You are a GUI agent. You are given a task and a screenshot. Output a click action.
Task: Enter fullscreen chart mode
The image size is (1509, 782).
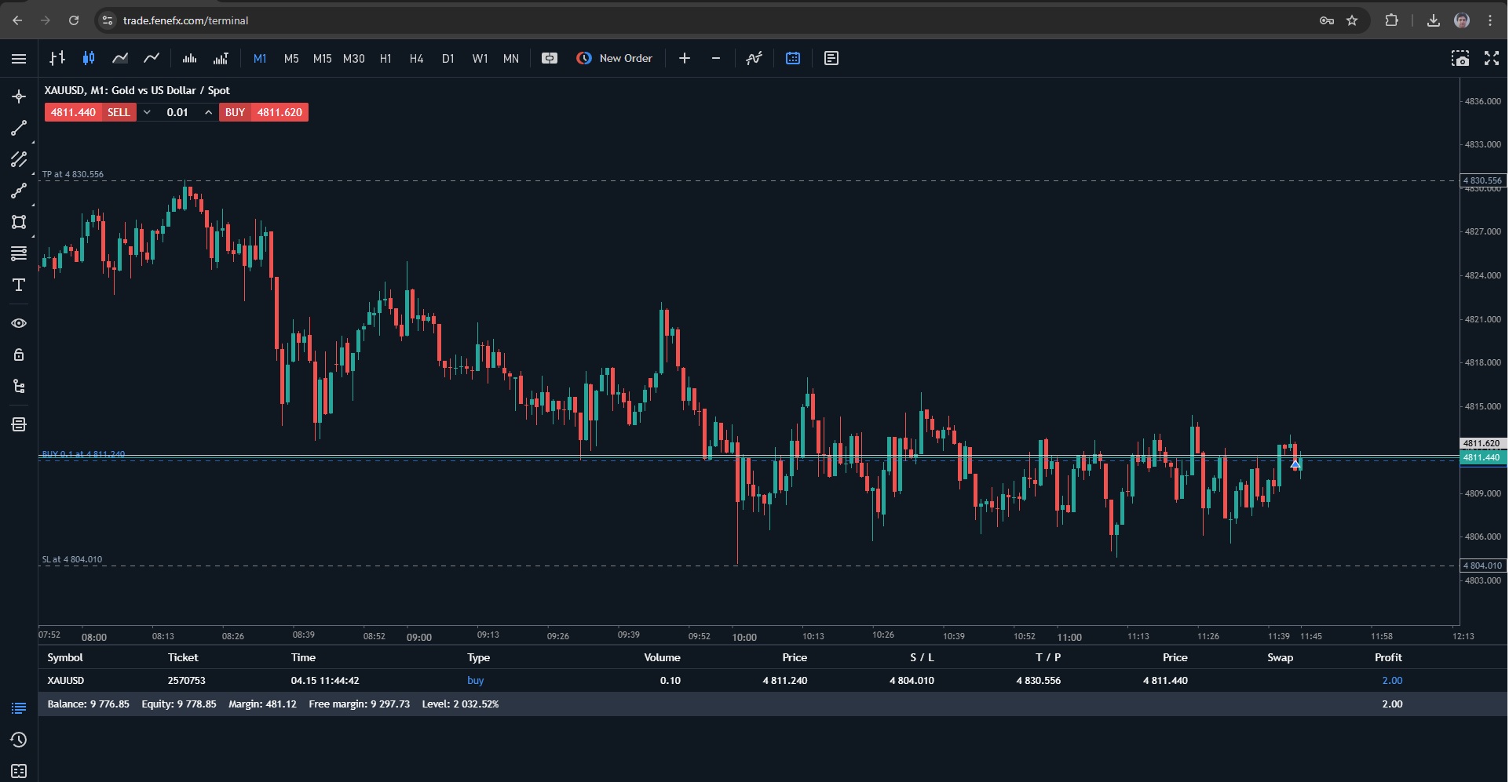point(1492,58)
